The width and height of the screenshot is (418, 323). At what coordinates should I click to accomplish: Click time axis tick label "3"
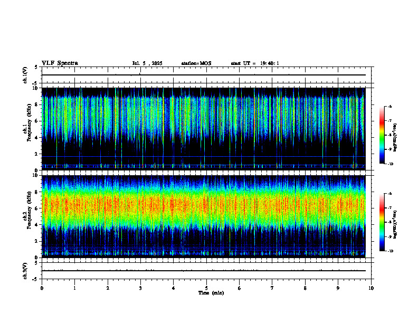coord(140,288)
